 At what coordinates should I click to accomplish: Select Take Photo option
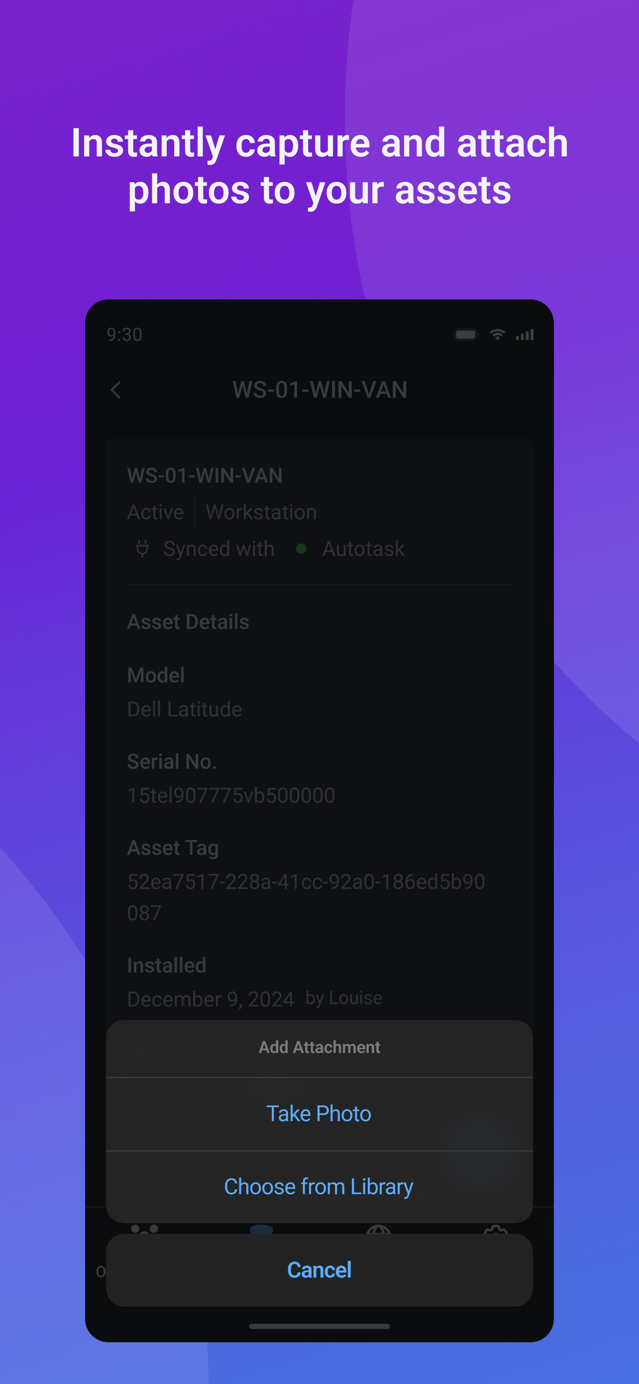click(x=319, y=1114)
